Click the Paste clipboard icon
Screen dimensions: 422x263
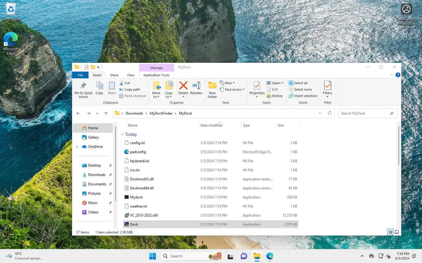[x=112, y=88]
